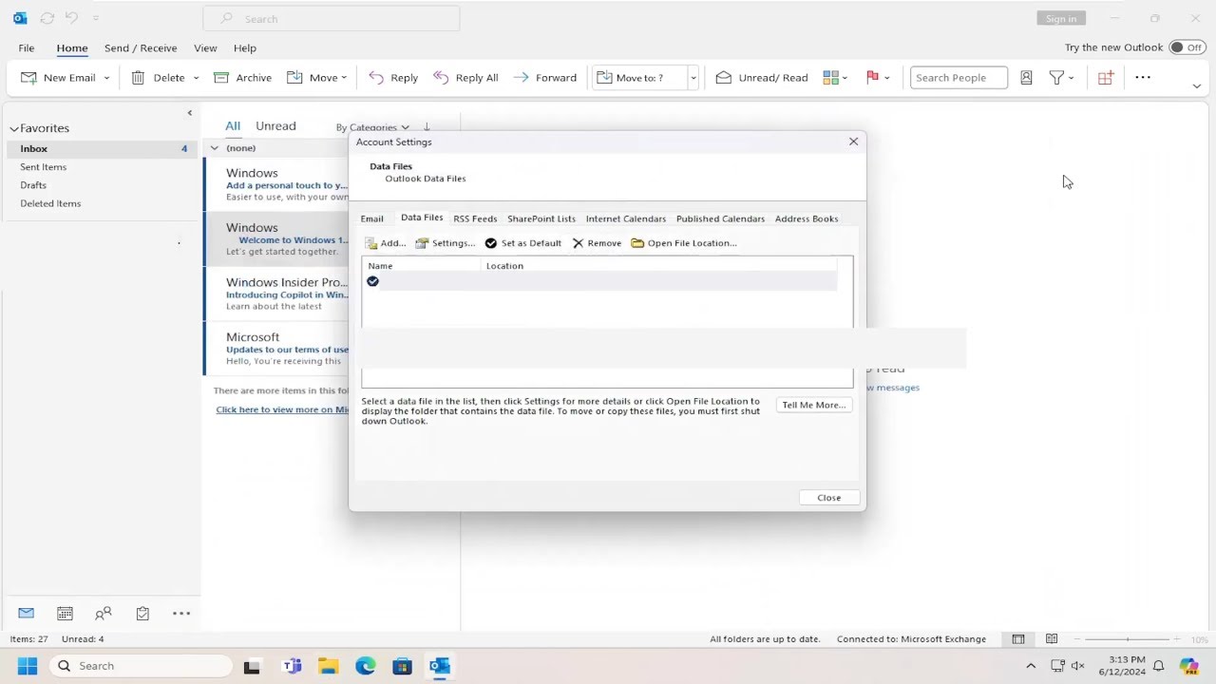Collapse the Favorites folder group

(x=14, y=128)
